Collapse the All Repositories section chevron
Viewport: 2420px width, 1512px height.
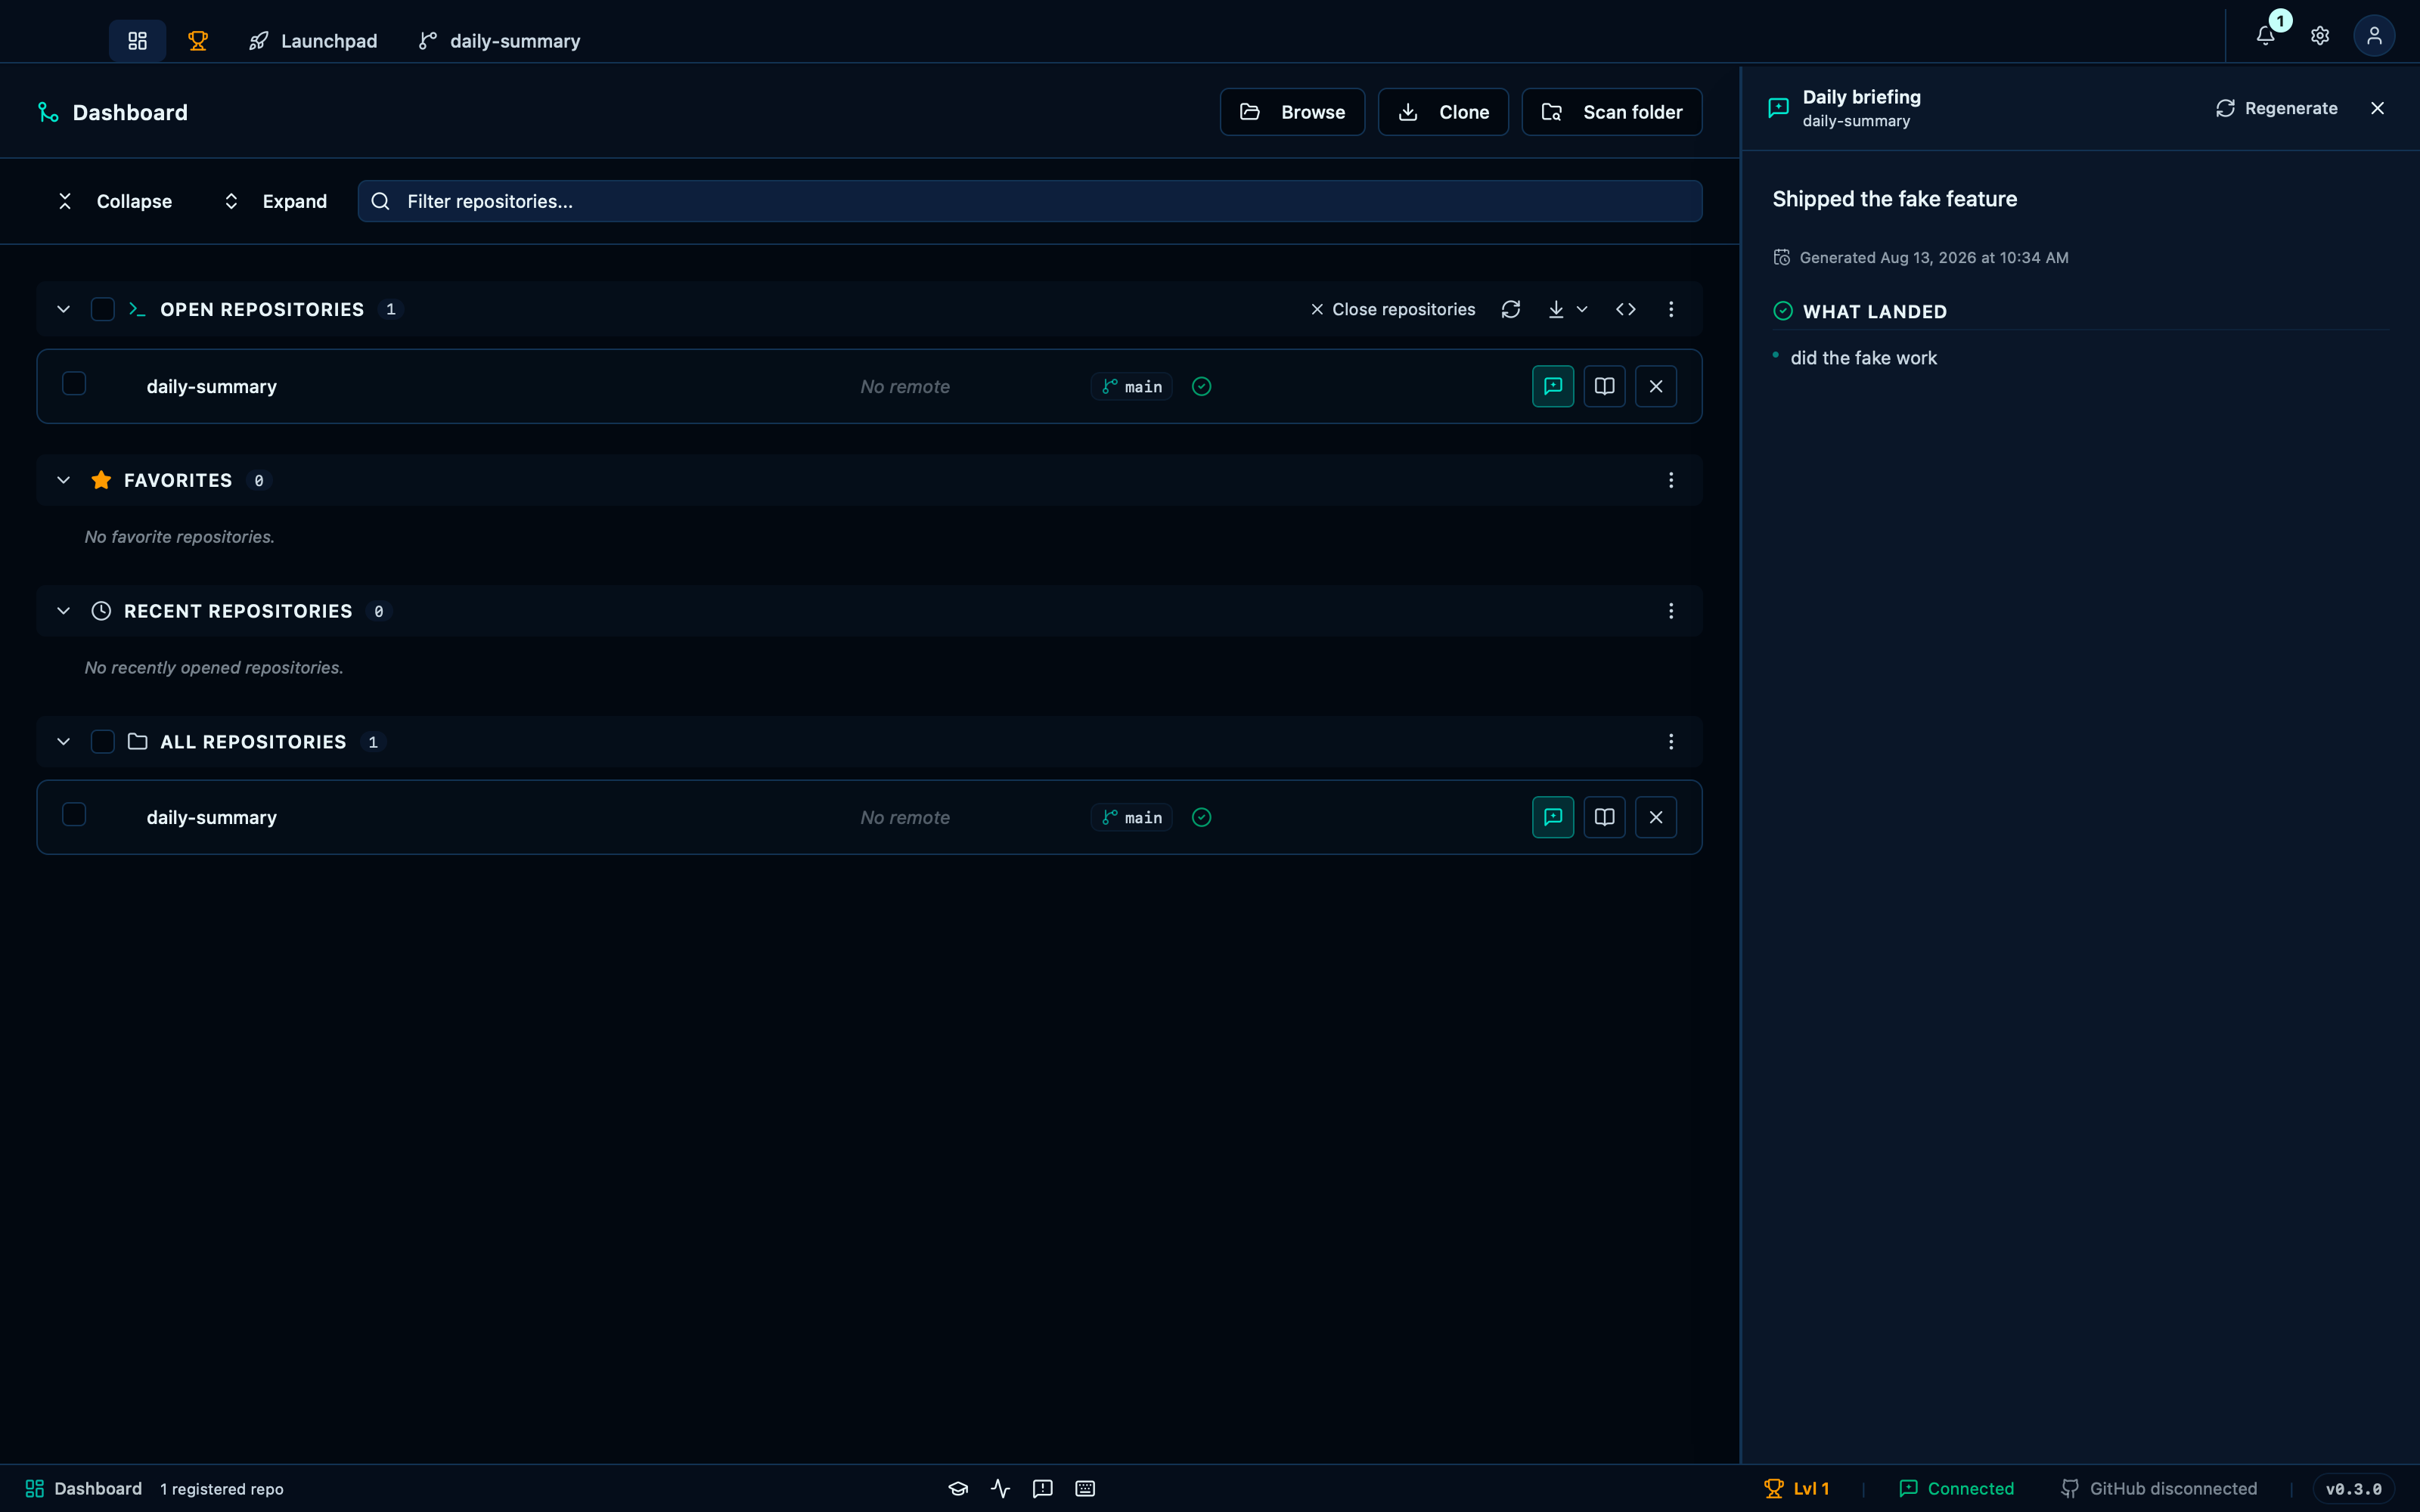(x=63, y=742)
